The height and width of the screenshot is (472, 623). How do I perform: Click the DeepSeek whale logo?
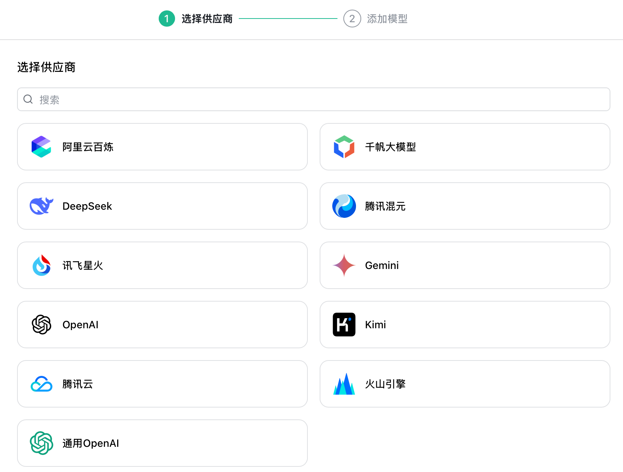(x=41, y=206)
